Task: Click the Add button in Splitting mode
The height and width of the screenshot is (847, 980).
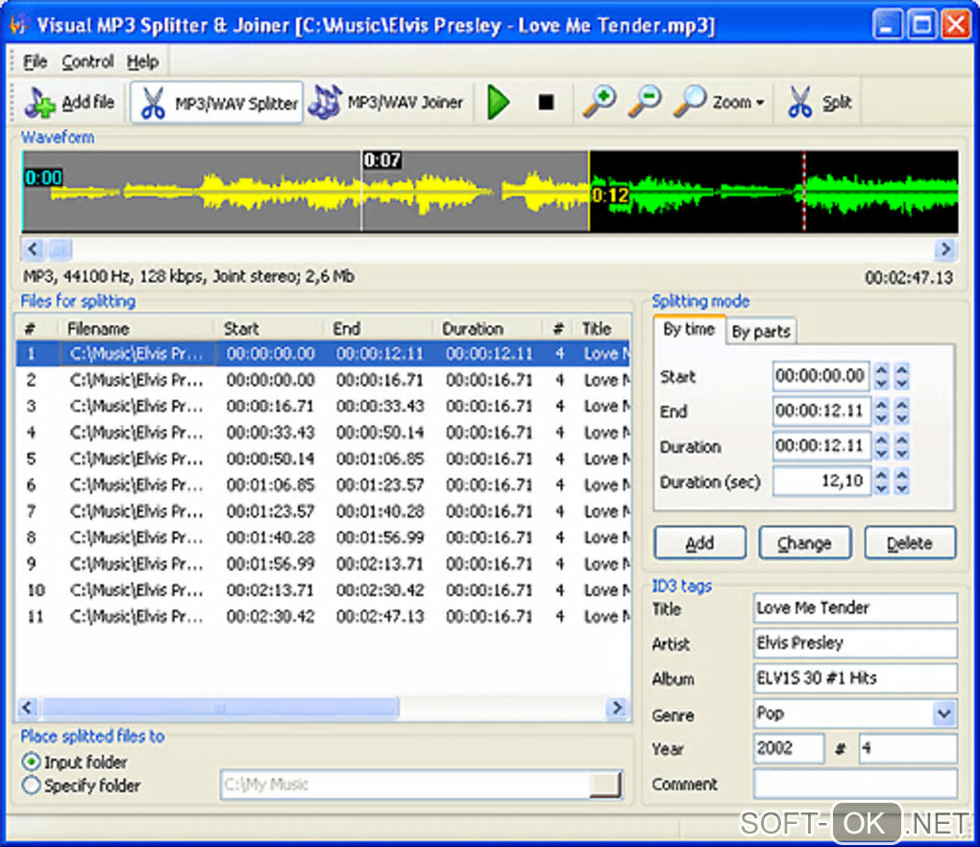Action: click(699, 543)
